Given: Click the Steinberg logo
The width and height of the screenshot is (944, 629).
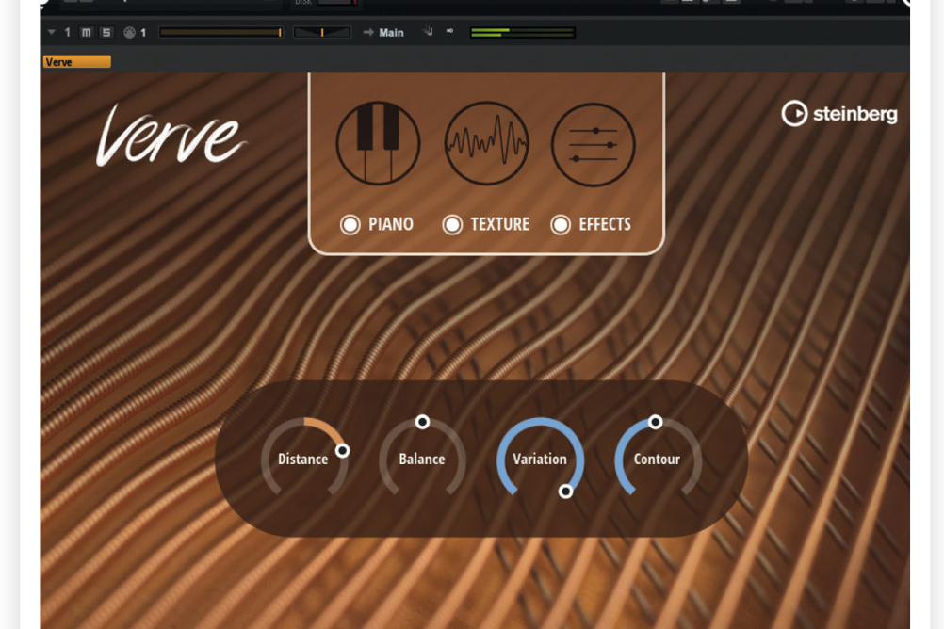Looking at the screenshot, I should click(839, 113).
